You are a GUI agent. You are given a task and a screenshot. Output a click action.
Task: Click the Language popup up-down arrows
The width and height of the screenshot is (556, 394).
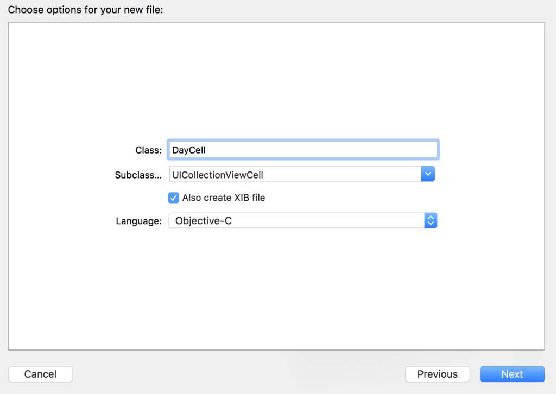coord(430,220)
